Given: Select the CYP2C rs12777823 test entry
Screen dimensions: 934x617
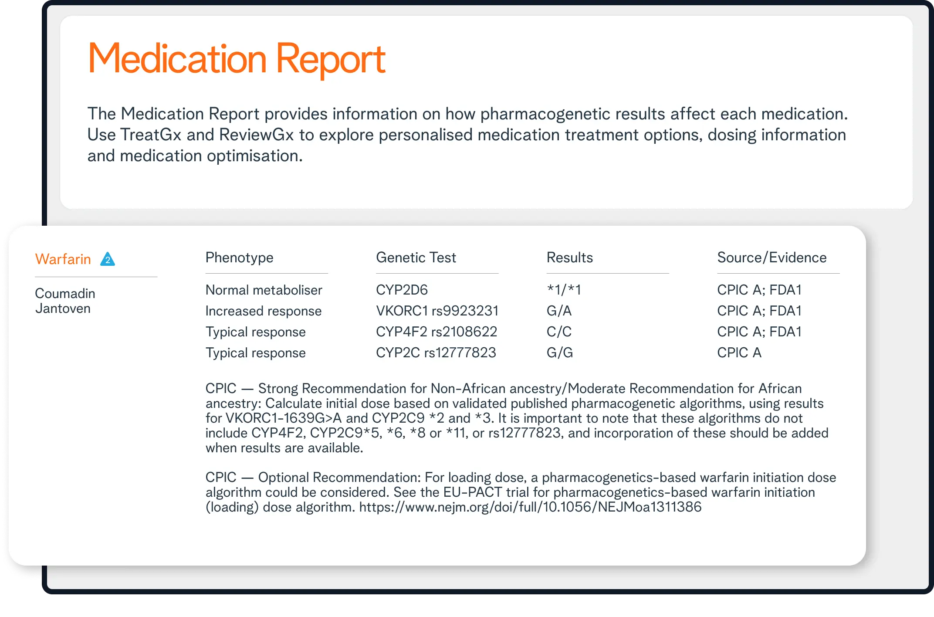Looking at the screenshot, I should pyautogui.click(x=436, y=353).
